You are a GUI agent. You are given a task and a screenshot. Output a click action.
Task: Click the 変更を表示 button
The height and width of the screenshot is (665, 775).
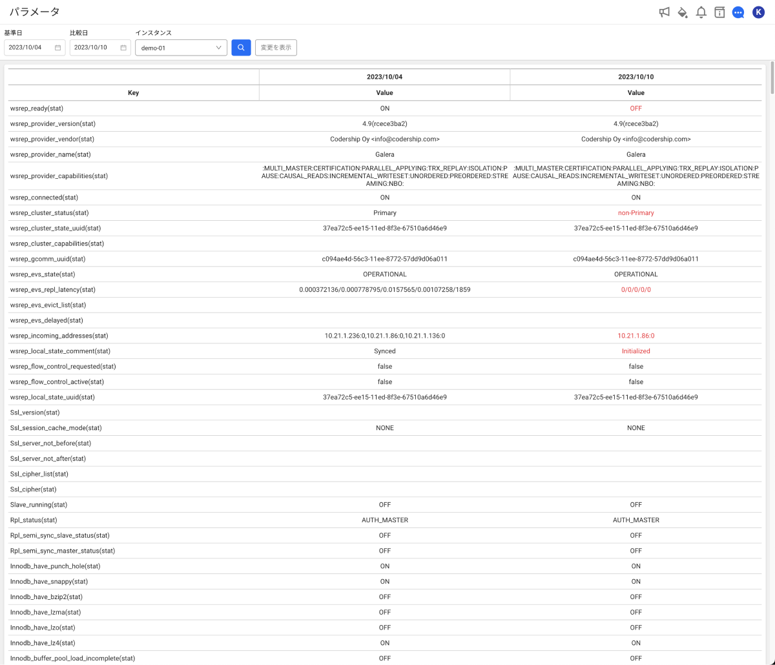(x=276, y=48)
